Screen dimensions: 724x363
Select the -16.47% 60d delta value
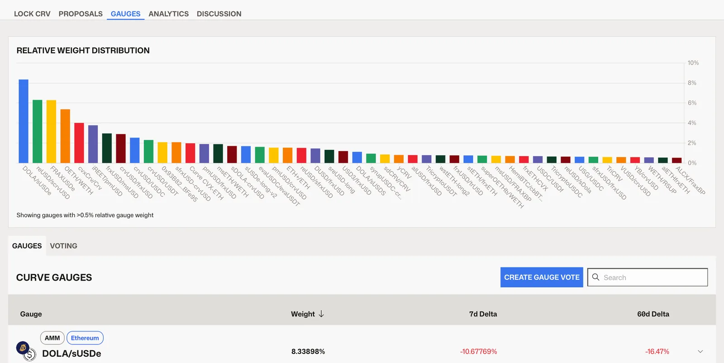pos(657,352)
